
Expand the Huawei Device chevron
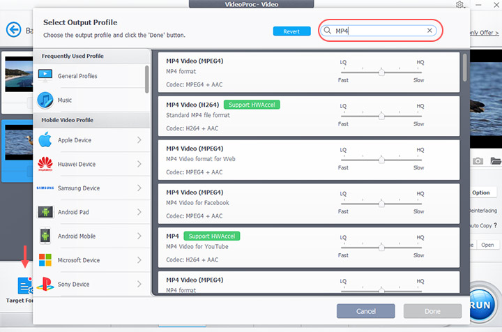coord(139,164)
